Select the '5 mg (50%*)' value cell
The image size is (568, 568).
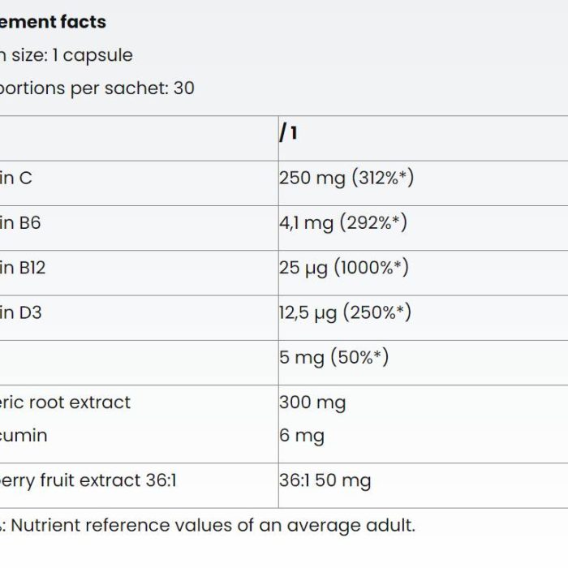coord(423,363)
